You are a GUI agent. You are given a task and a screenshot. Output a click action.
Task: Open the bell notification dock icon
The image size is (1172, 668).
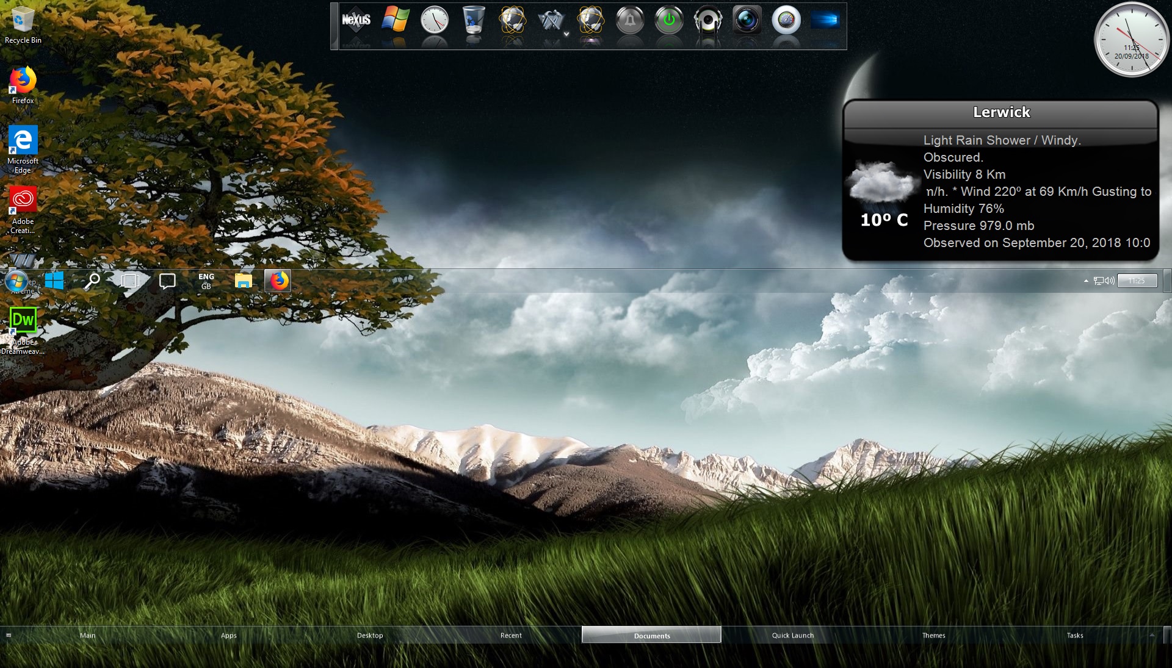pyautogui.click(x=630, y=20)
